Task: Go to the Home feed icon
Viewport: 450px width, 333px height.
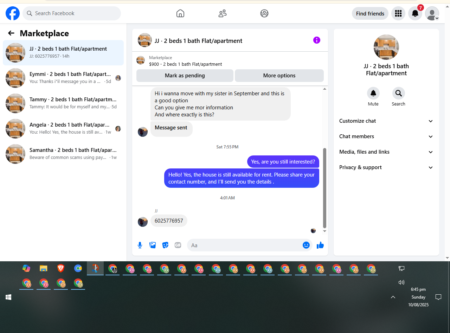Action: [x=180, y=13]
